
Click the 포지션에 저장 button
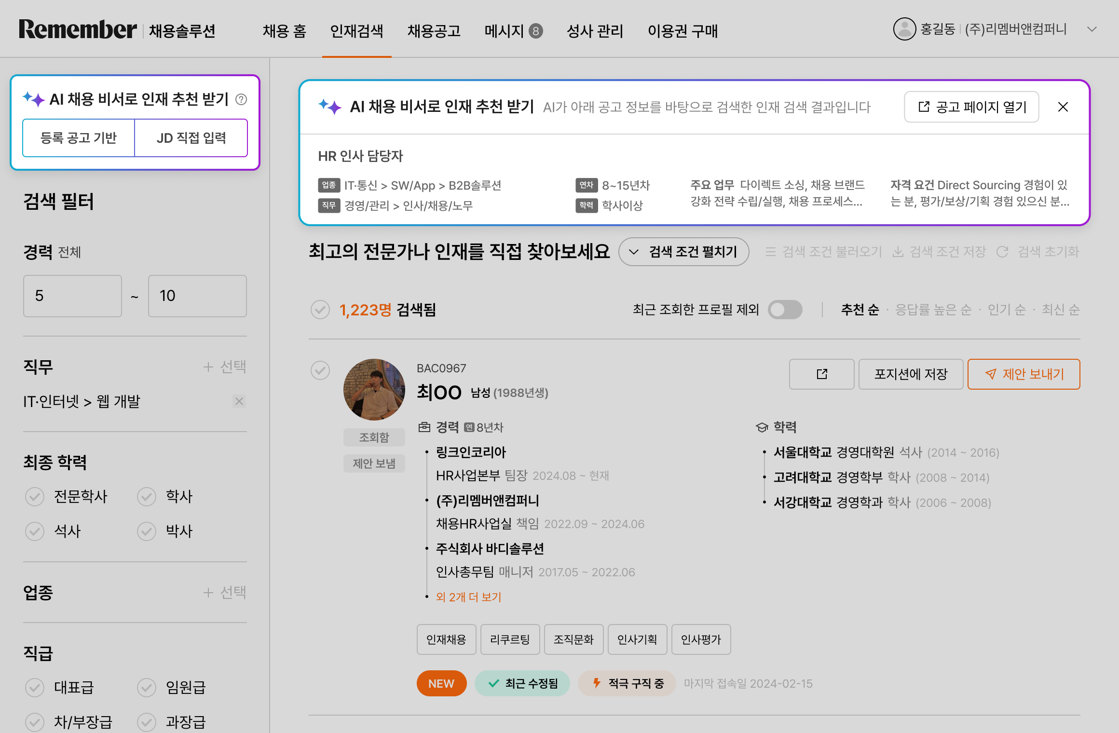point(911,374)
